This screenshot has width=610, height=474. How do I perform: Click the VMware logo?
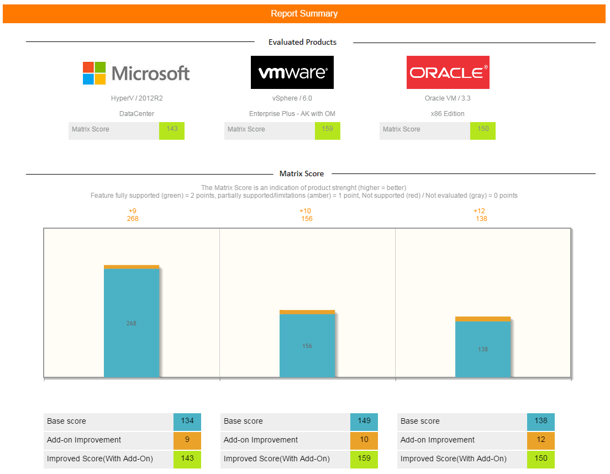(x=292, y=72)
